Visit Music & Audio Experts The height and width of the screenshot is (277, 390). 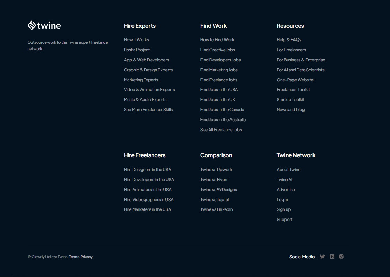pos(145,100)
